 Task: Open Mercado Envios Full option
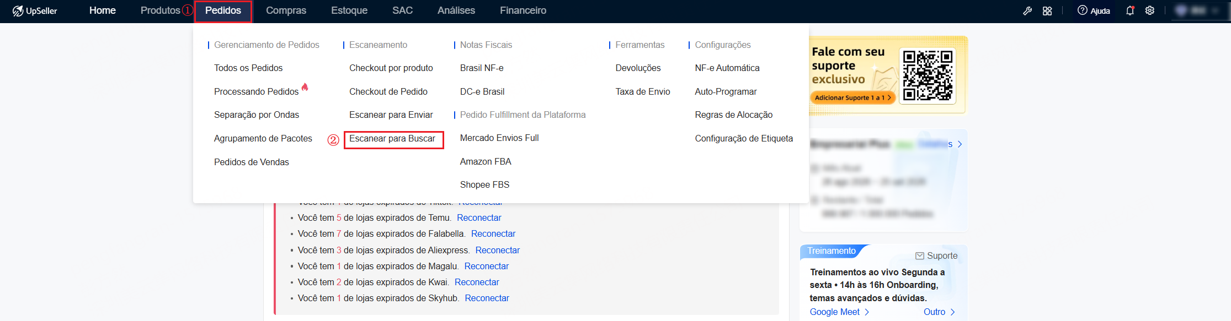point(499,138)
